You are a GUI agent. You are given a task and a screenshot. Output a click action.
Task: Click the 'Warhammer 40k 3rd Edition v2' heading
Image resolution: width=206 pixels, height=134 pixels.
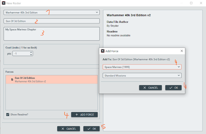point(129,15)
